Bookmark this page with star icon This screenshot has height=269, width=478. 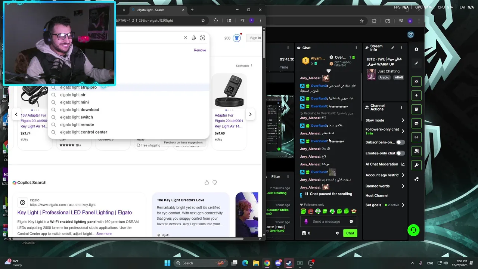203,21
